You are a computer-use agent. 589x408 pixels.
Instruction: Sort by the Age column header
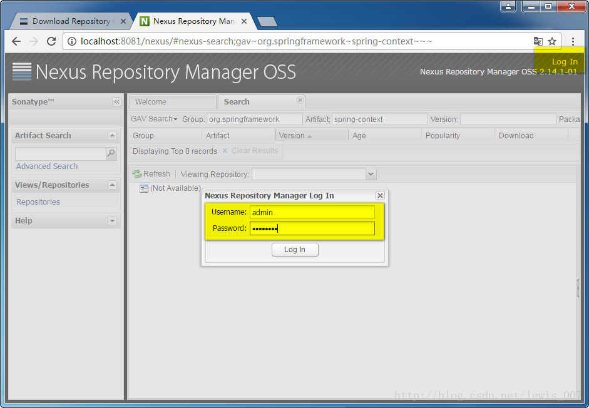pos(385,135)
